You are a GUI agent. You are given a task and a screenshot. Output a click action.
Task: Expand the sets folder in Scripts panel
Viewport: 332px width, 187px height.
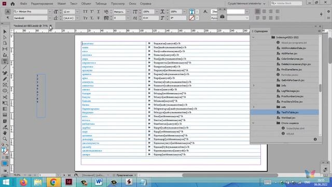(254, 107)
